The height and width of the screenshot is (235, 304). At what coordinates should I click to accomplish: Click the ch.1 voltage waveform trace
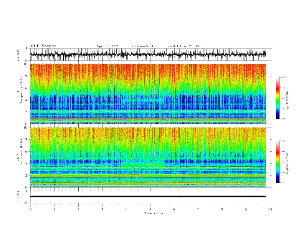click(x=148, y=55)
